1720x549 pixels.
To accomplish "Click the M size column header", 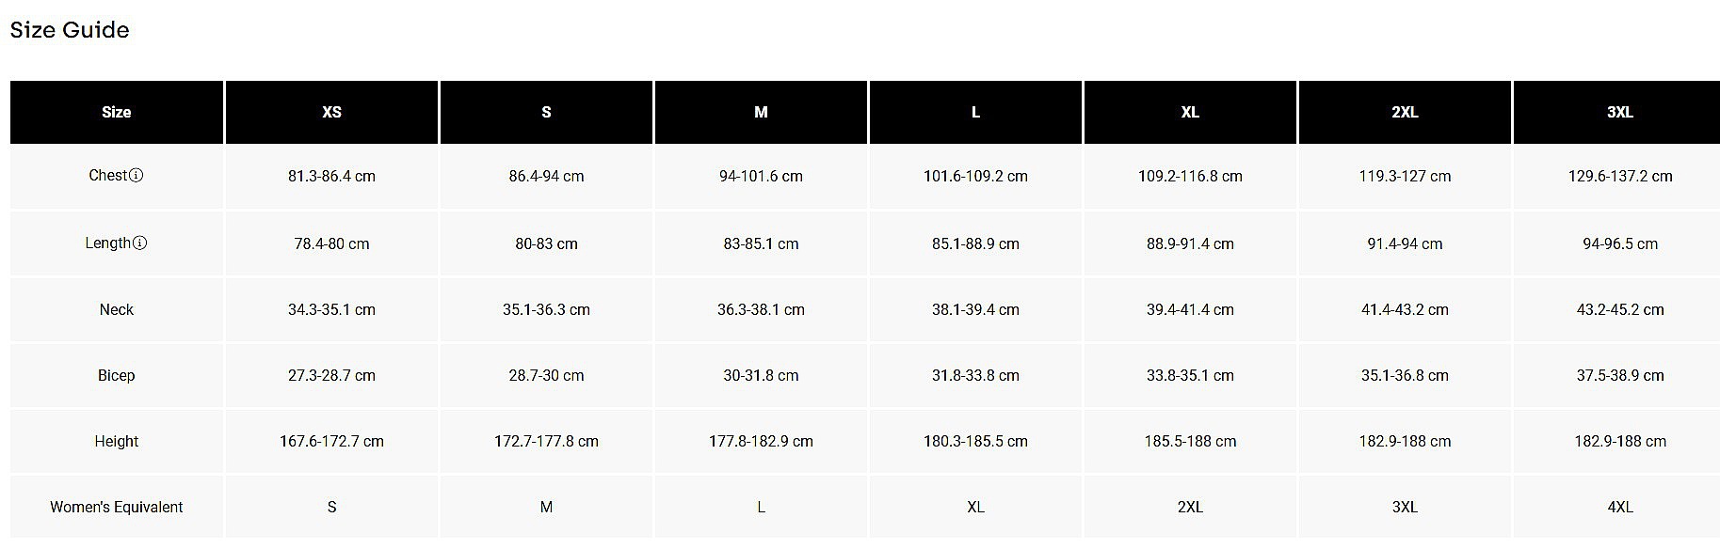I will click(x=761, y=113).
